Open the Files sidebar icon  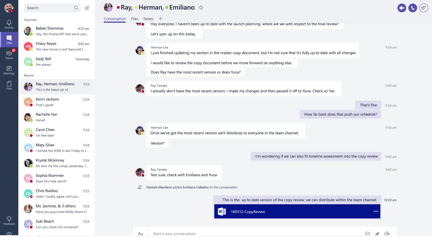9,85
